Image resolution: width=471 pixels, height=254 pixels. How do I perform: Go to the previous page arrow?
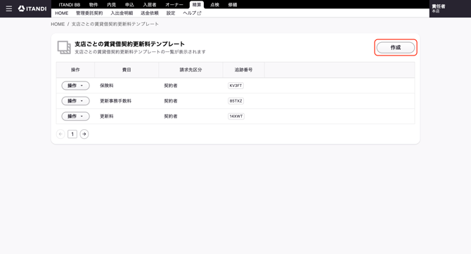tap(60, 134)
